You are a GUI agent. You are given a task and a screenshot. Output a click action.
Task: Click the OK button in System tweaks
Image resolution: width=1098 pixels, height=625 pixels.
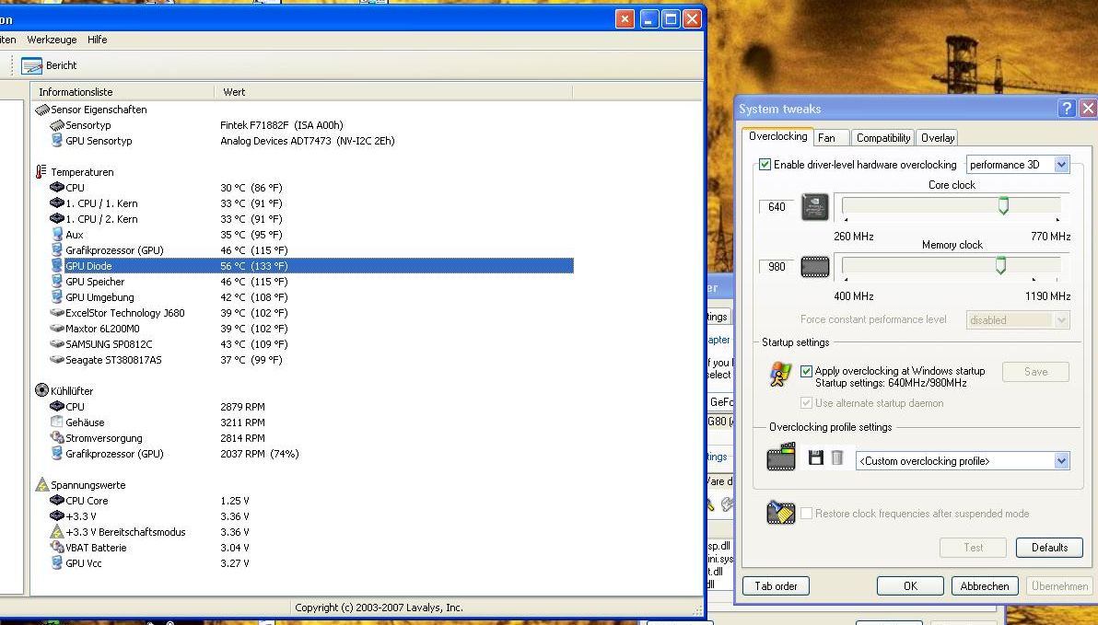point(910,585)
